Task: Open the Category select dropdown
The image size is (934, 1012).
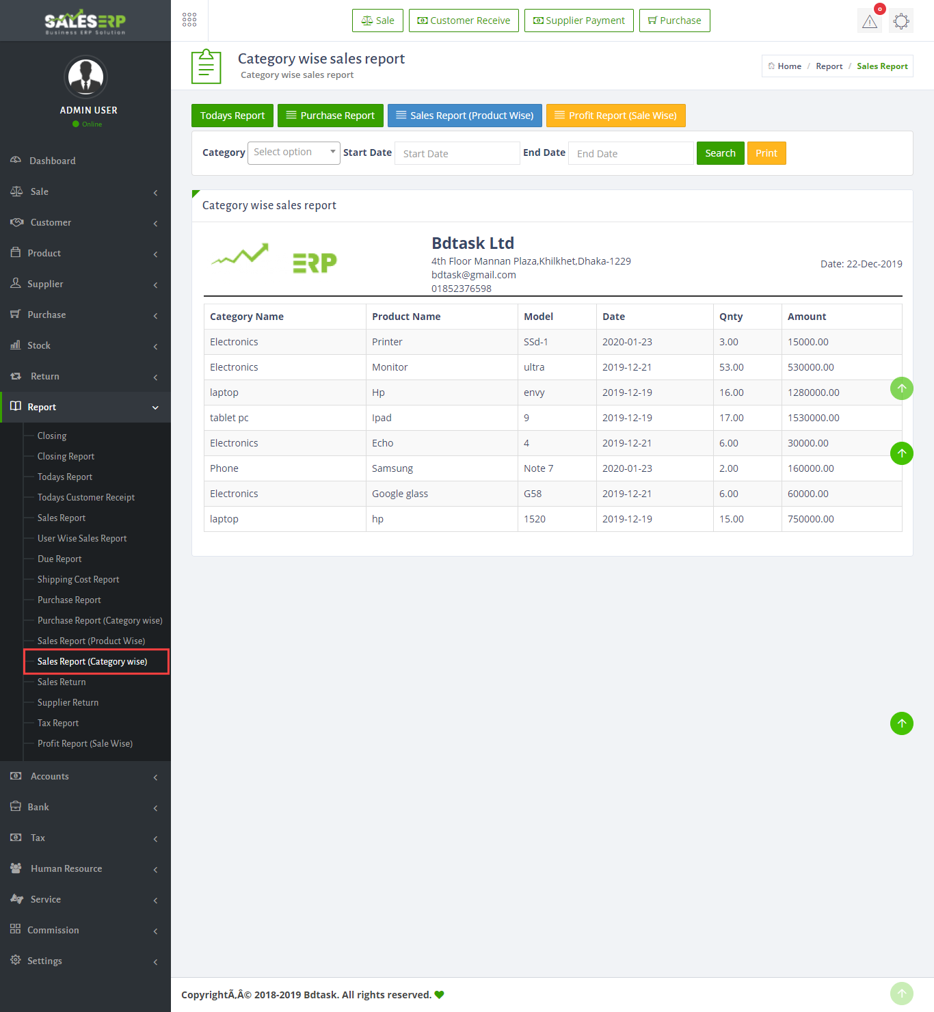Action: point(293,152)
